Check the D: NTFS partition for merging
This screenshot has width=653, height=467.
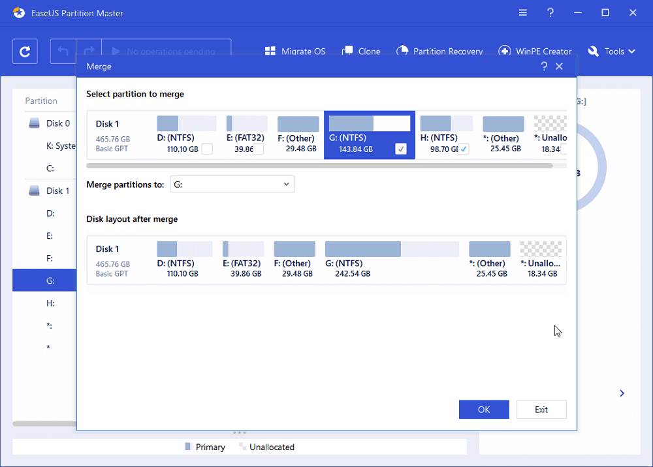206,149
